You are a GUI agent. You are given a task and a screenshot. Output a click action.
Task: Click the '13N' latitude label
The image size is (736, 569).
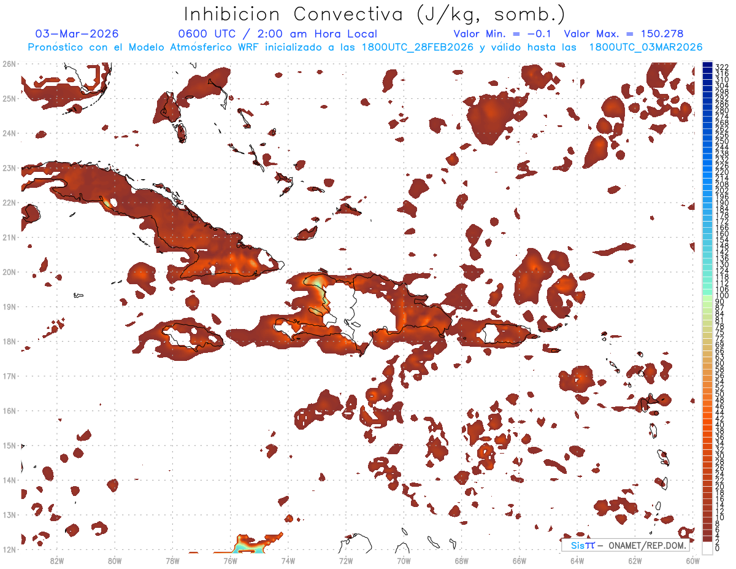[9, 514]
